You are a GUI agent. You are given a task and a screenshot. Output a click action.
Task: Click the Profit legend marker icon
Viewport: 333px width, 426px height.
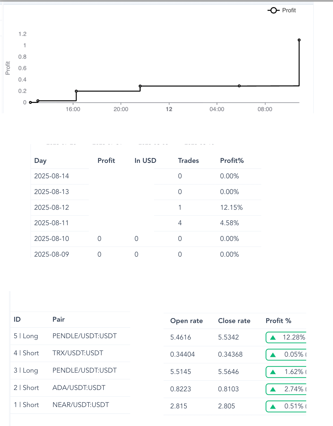pyautogui.click(x=273, y=10)
